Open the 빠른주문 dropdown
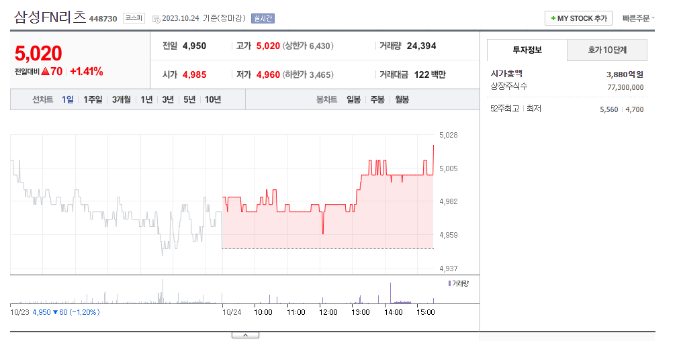 tap(639, 18)
